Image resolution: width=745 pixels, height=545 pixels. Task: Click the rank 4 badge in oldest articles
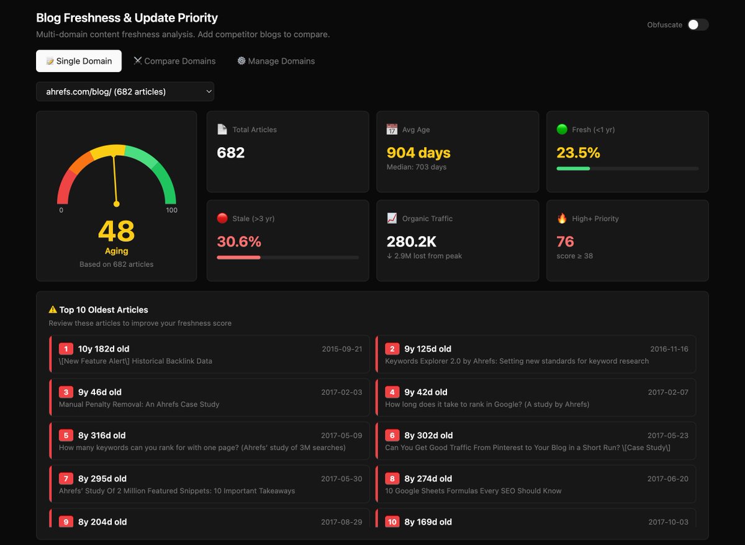(x=392, y=392)
